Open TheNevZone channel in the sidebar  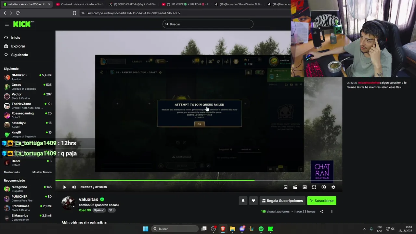pos(28,106)
